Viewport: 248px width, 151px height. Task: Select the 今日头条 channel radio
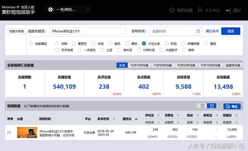tap(144, 43)
